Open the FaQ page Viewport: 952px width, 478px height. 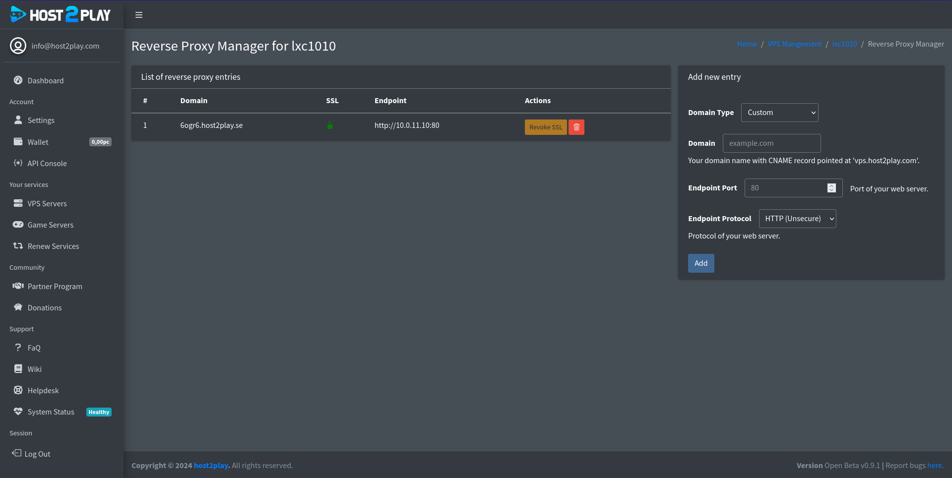pos(62,348)
